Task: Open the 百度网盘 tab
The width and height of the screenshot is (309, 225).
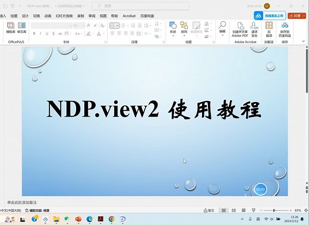Action: point(147,16)
